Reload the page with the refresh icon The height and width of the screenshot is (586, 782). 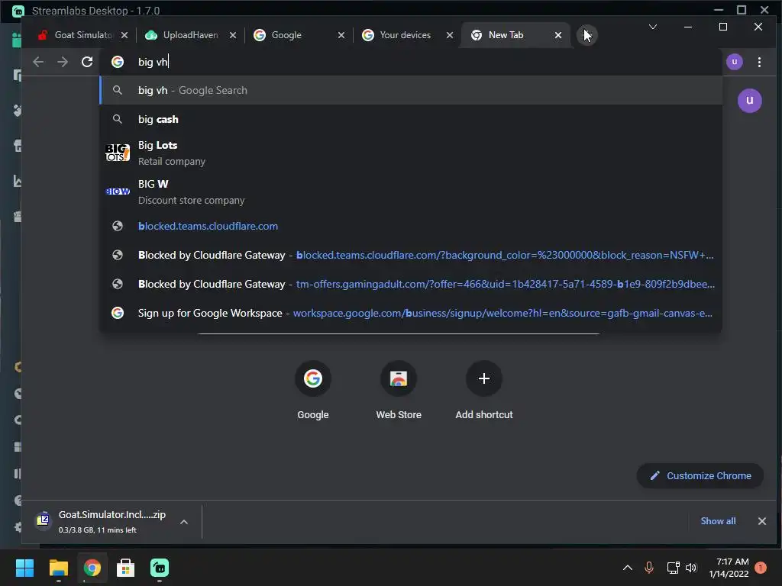point(87,62)
